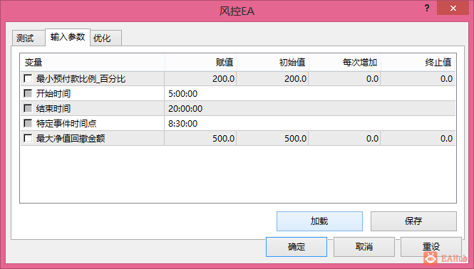Select the 开始时间 variable name
The height and width of the screenshot is (269, 474).
click(x=53, y=94)
